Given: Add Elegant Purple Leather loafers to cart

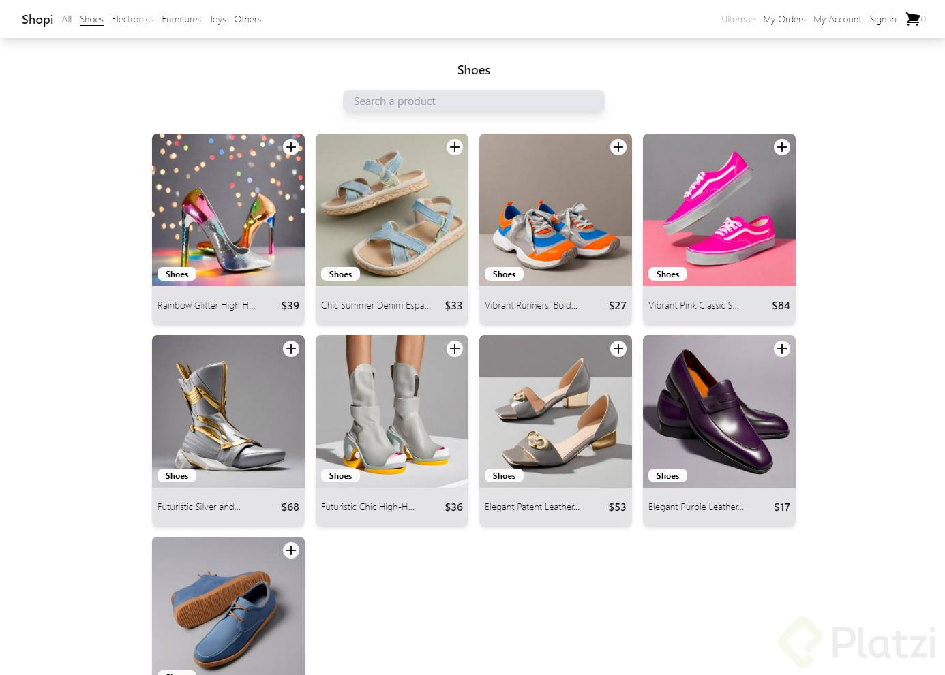Looking at the screenshot, I should pyautogui.click(x=782, y=349).
